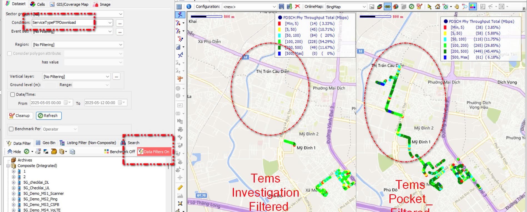The height and width of the screenshot is (212, 527).
Task: Click the top icon in the vertical toolbar
Action: point(180,14)
